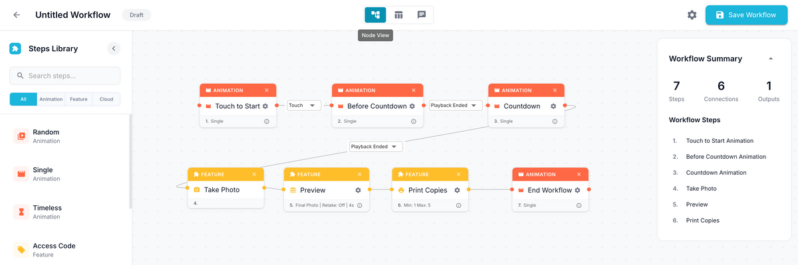Click the Single animation step icon
The height and width of the screenshot is (265, 798).
pyautogui.click(x=21, y=174)
